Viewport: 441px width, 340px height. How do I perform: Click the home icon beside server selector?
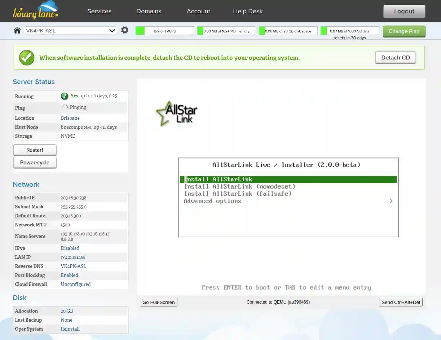point(17,31)
